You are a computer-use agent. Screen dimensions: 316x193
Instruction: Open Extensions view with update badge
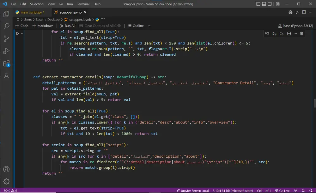(x=6, y=64)
